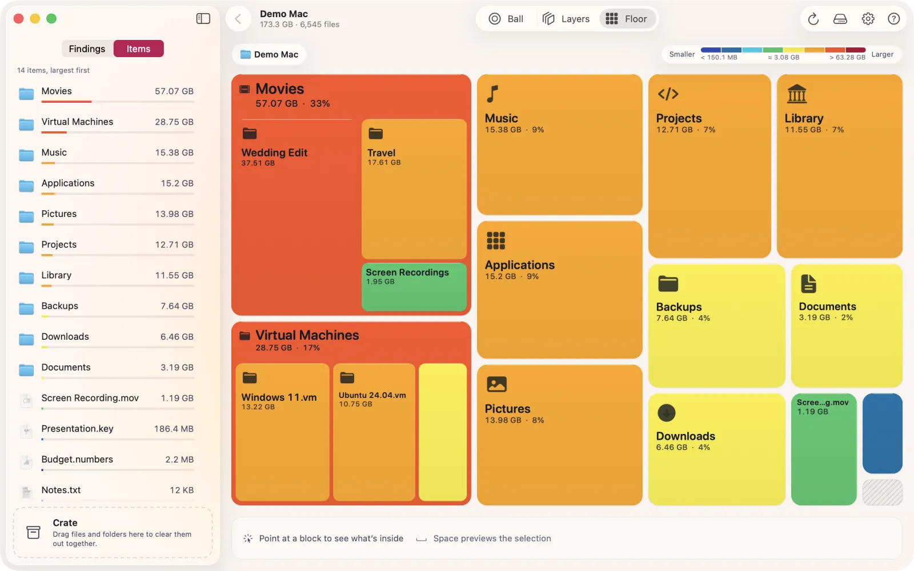Select the Ubuntu 24.04.vm block
Screen dimensions: 914x571
374,432
